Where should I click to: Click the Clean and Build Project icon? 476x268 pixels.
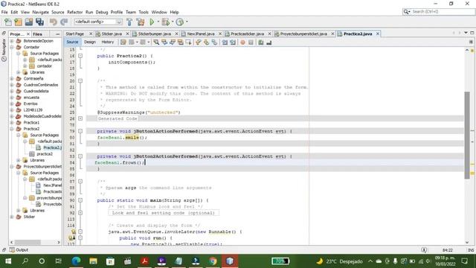click(x=141, y=22)
